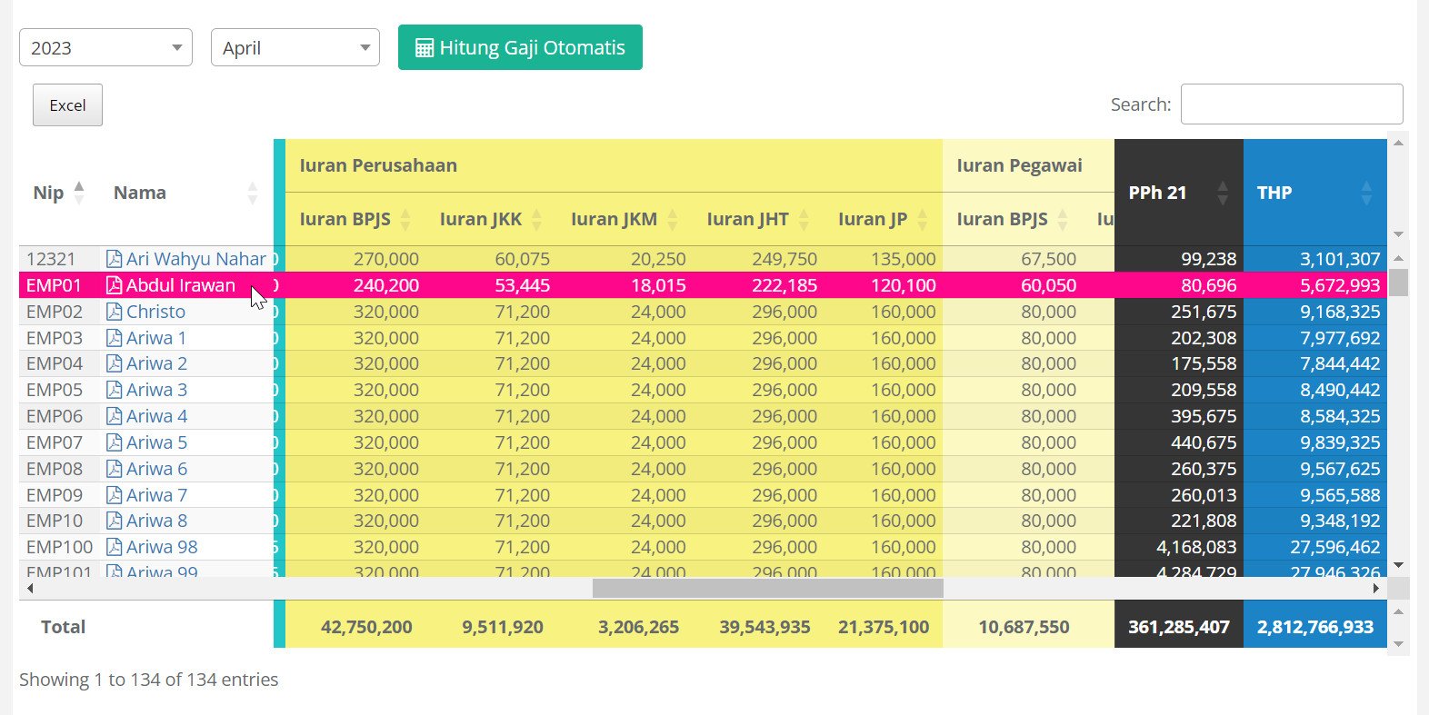
Task: Sort by Iuran JHT sort arrows
Action: (x=804, y=219)
